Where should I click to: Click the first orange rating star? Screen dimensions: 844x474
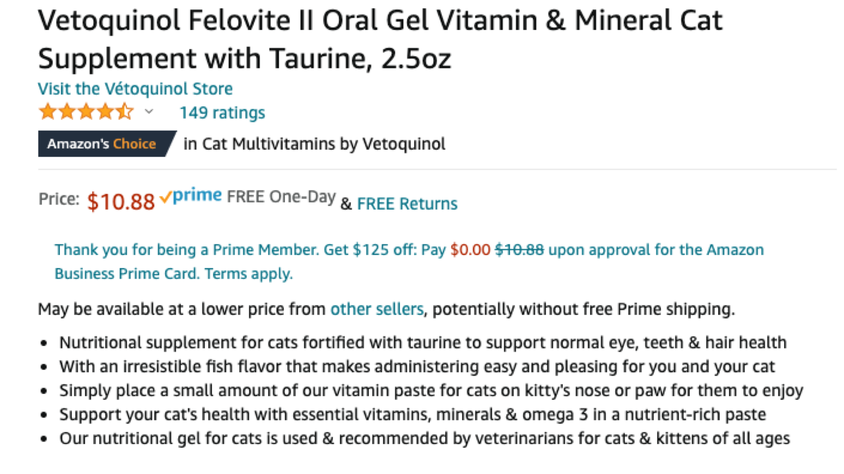(x=47, y=112)
